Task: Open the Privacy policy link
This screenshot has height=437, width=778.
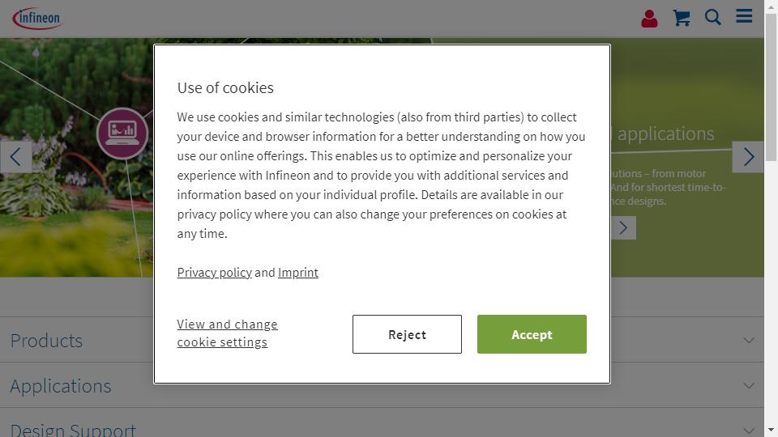Action: [214, 273]
